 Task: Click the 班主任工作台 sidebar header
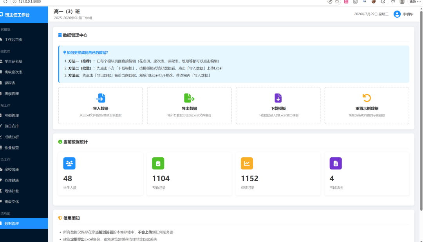pos(24,15)
